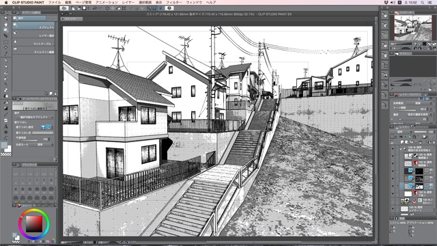Click the トーン線数 tone frequency slider
This screenshot has width=437, height=246.
tap(407, 111)
